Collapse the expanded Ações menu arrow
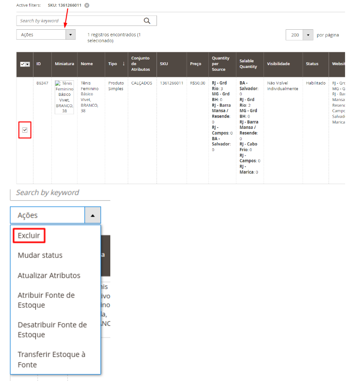 coord(92,215)
